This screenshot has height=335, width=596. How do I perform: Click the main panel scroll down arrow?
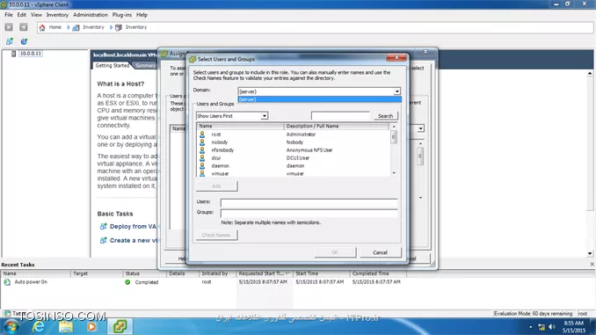[590, 253]
